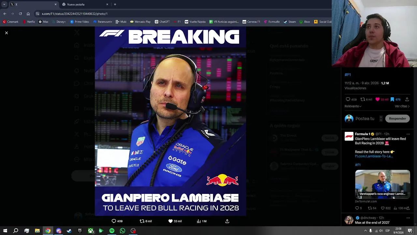Click the reply count icon in side panel
Screen dimensions: 417x235
coord(348,99)
